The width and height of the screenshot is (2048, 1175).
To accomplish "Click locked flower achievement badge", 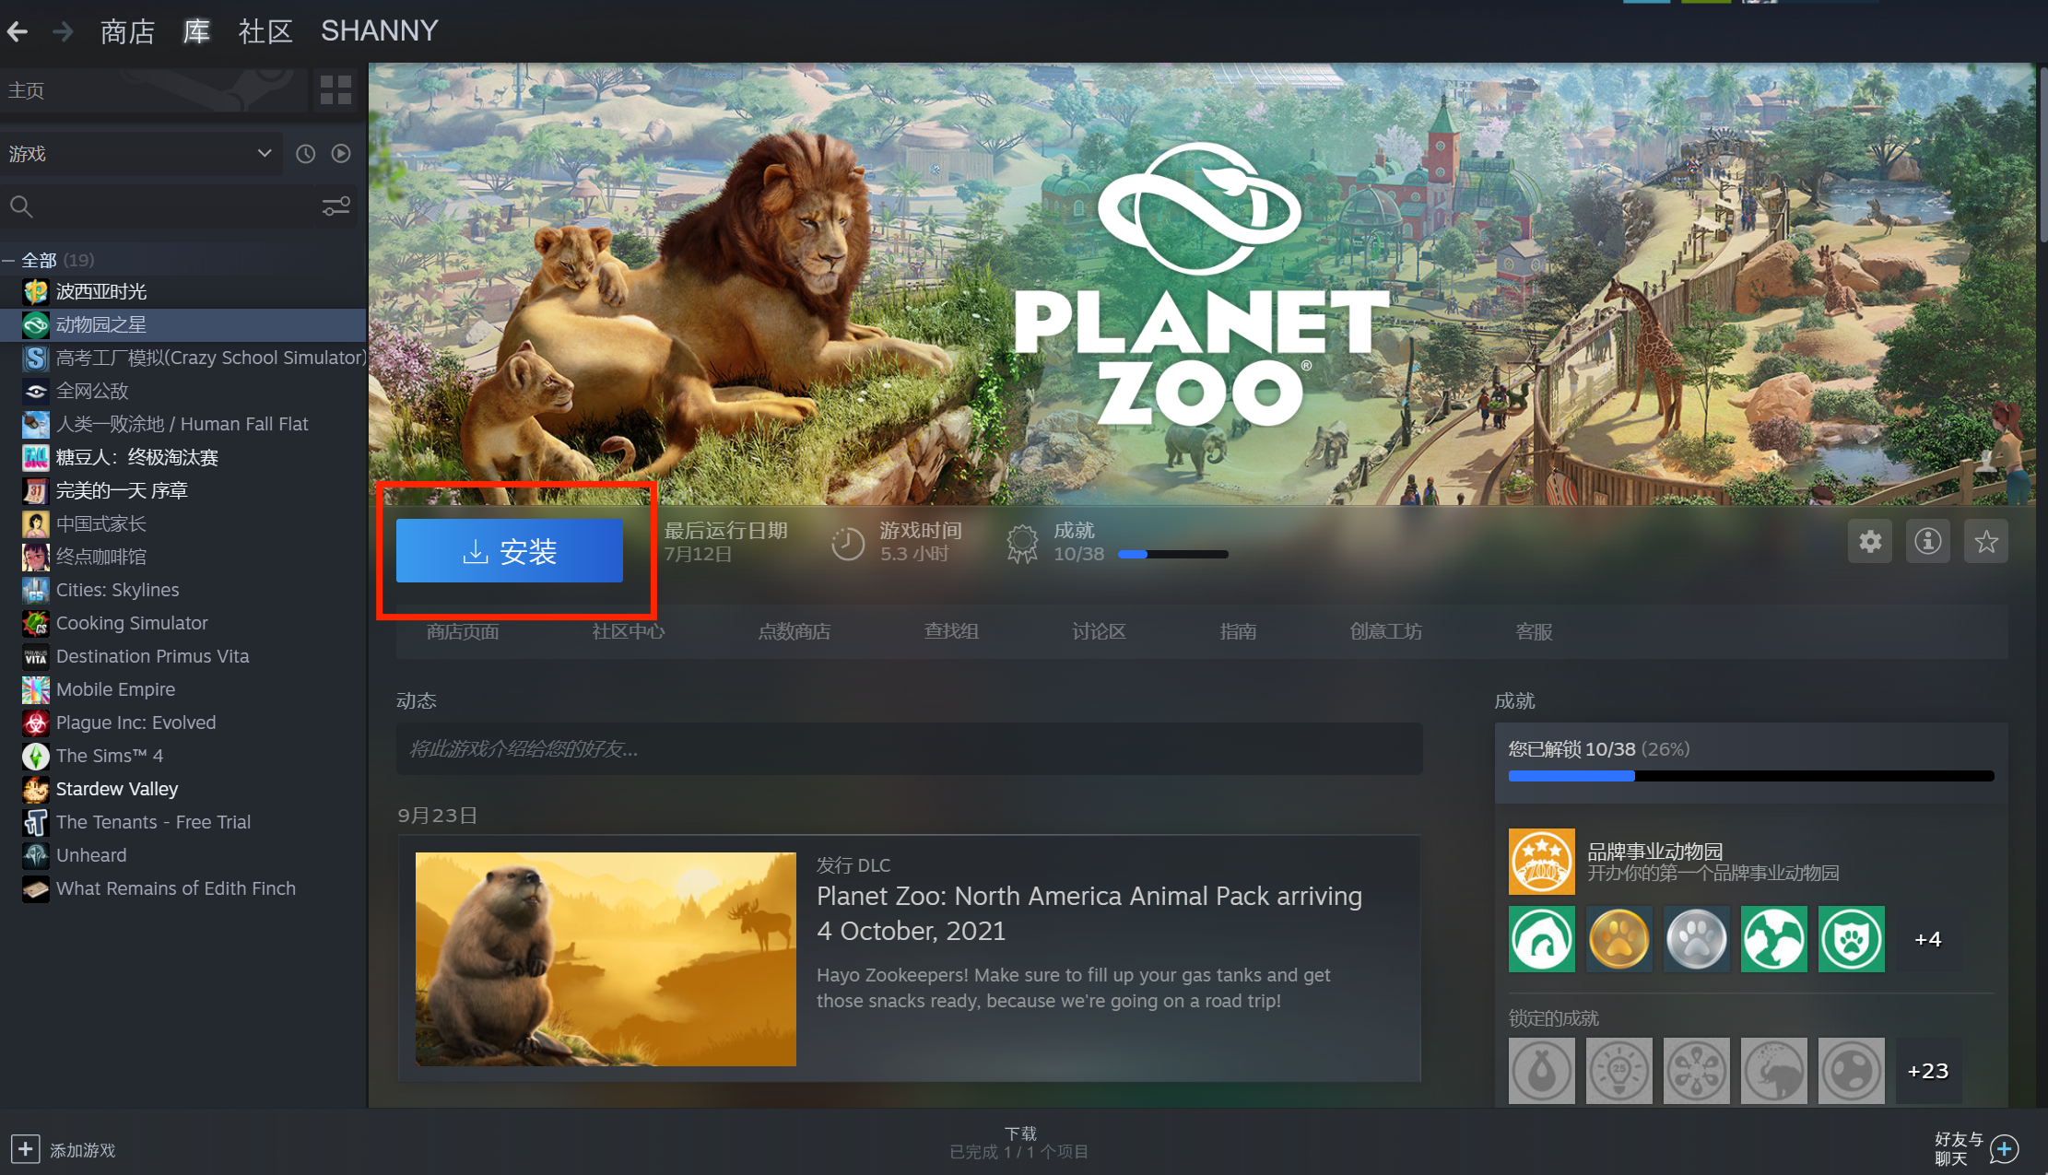I will (1697, 1071).
